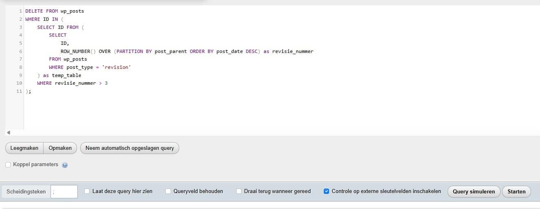Viewport: 540px width, 213px height.
Task: Enable the 'Queryveld behouden' option
Action: click(x=168, y=191)
